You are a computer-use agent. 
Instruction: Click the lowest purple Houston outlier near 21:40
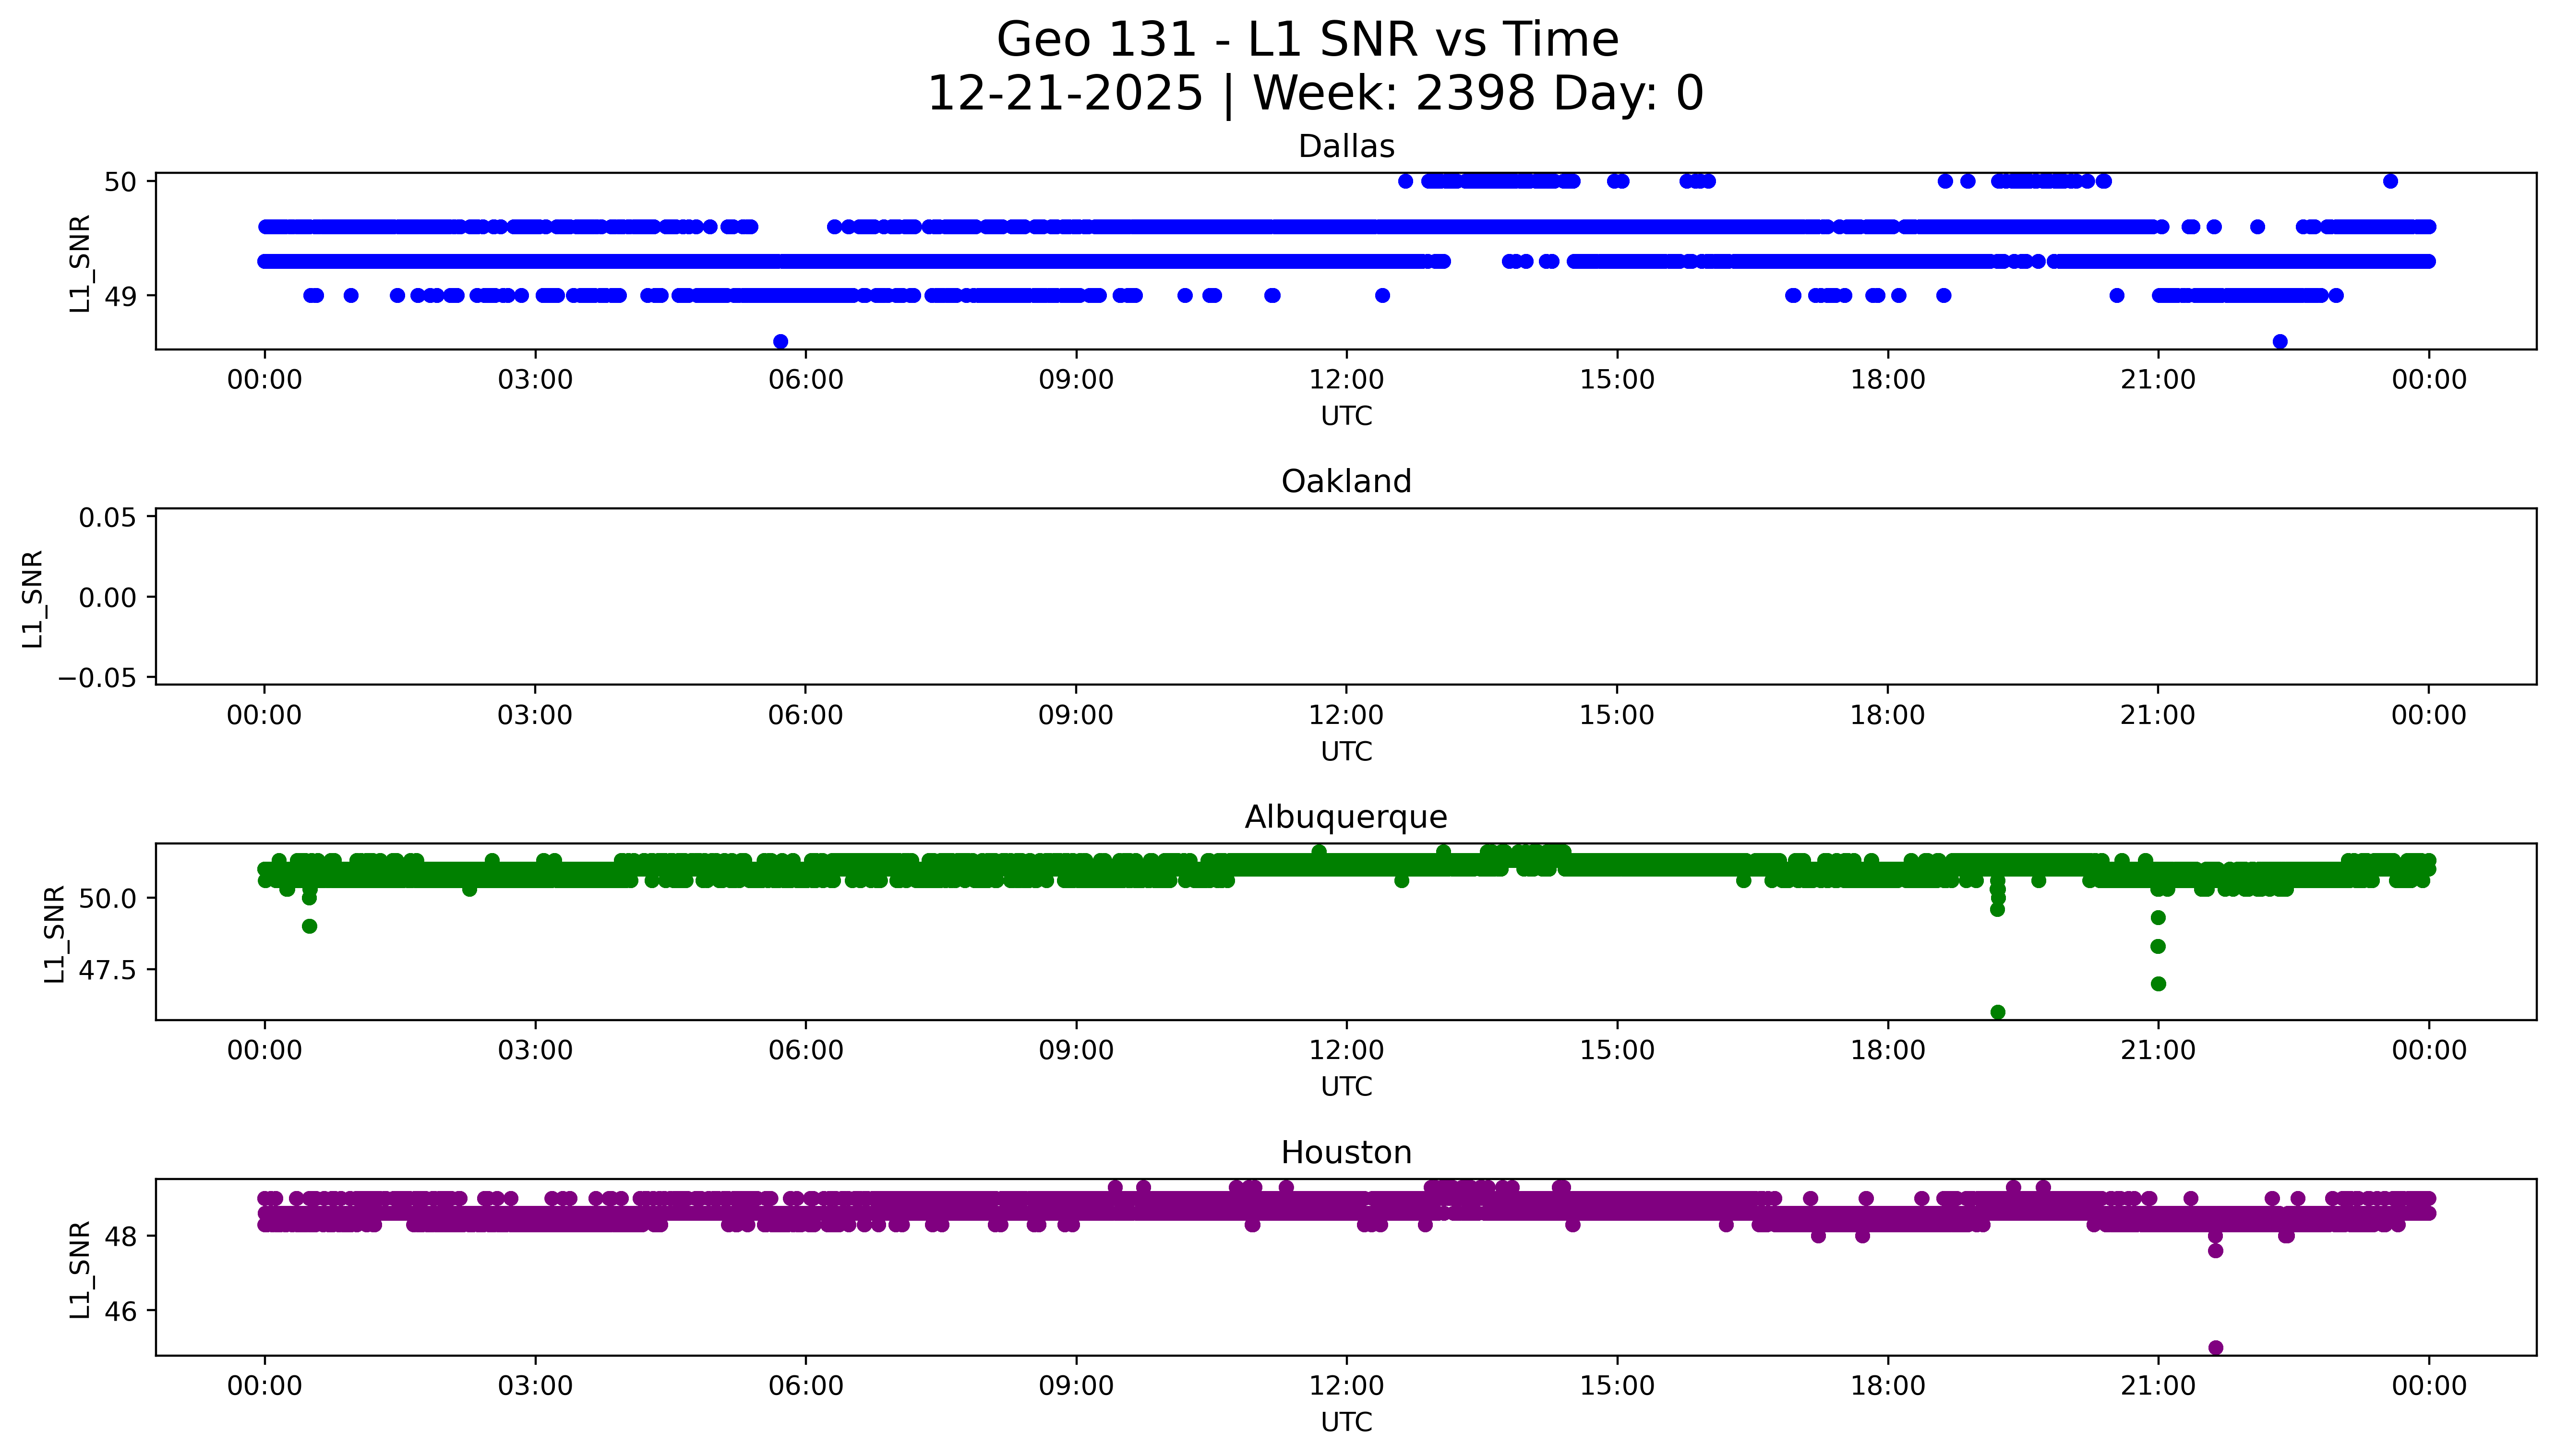[2215, 1348]
